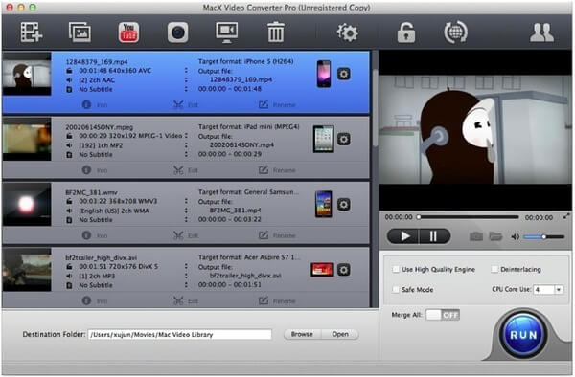
Task: Open the Photo Slideshow toolbar icon
Action: 80,33
